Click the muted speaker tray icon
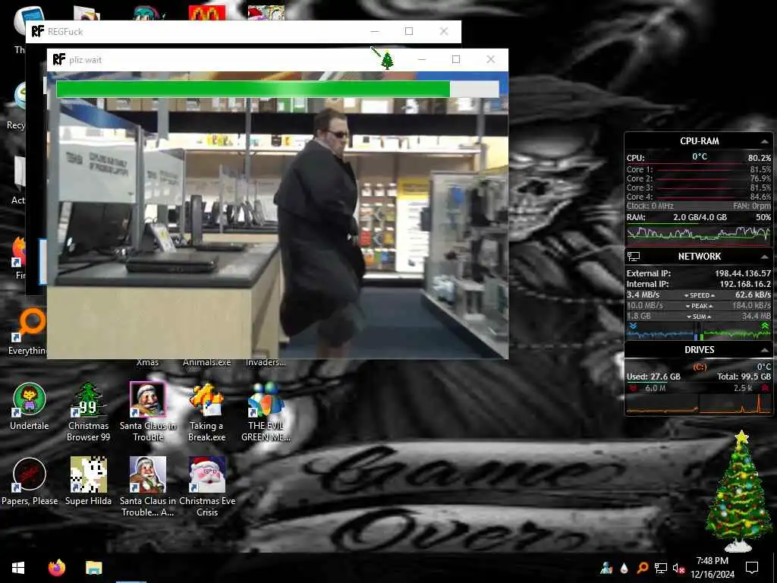This screenshot has height=583, width=777. (679, 568)
